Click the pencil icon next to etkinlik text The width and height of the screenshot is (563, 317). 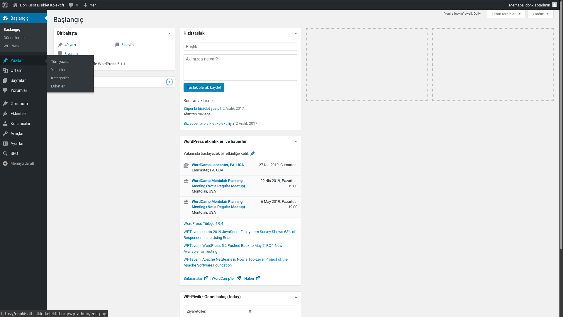pos(252,153)
